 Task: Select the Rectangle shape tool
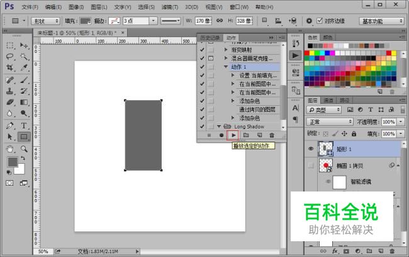click(24, 137)
